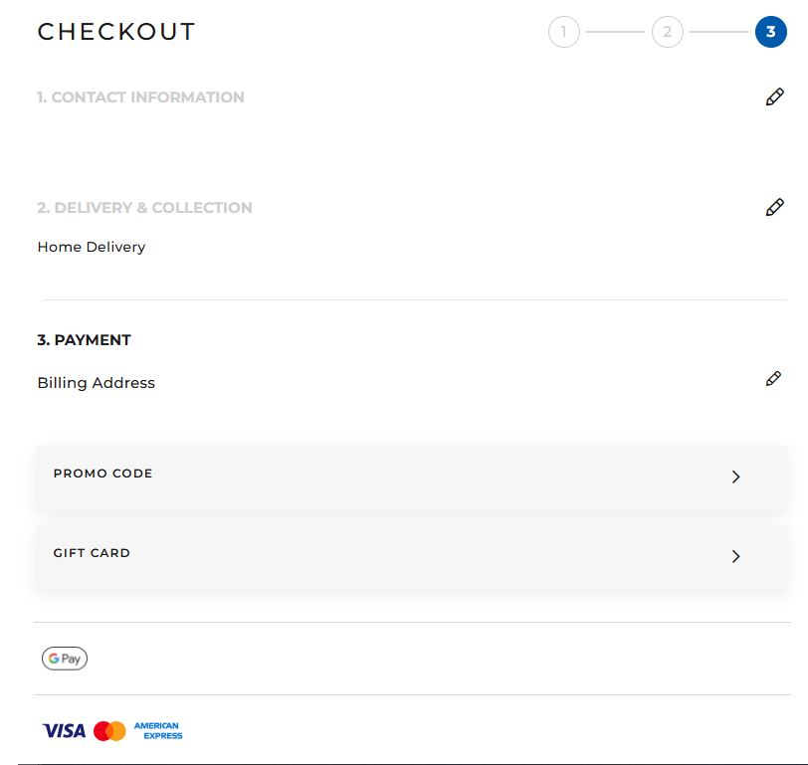The width and height of the screenshot is (808, 765).
Task: Click the Gift Card label
Action: [x=92, y=553]
